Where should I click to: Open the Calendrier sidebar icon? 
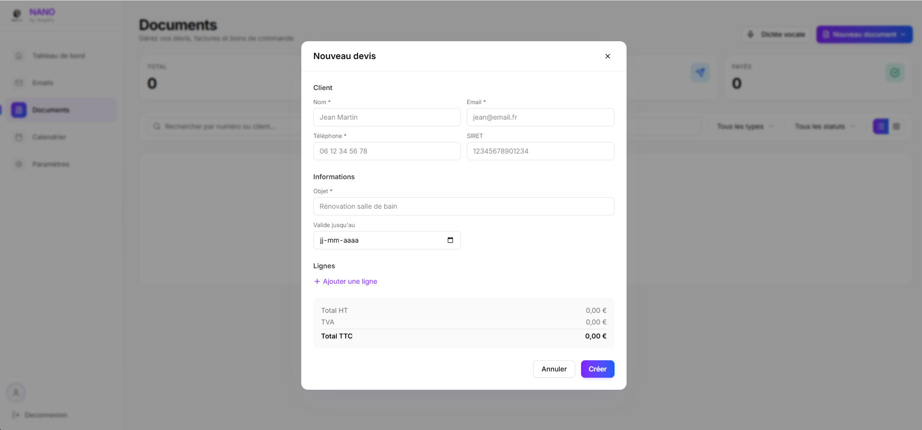tap(19, 137)
